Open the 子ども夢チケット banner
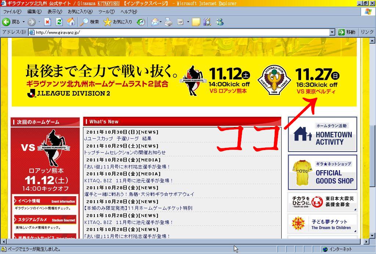This screenshot has height=254, width=376. (322, 224)
